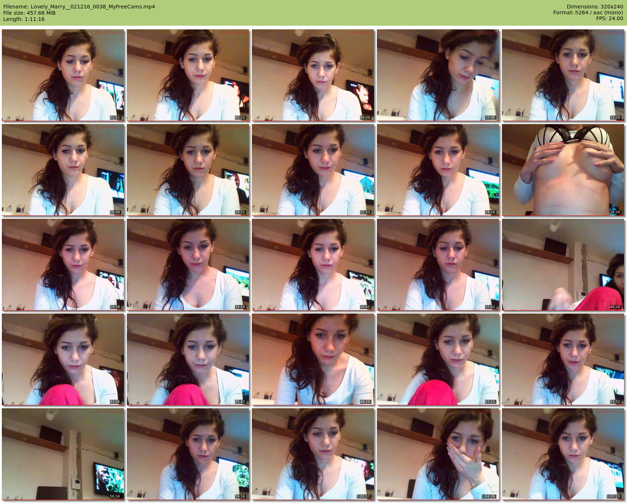Click the Filename line in the header
The width and height of the screenshot is (627, 503).
pos(79,7)
